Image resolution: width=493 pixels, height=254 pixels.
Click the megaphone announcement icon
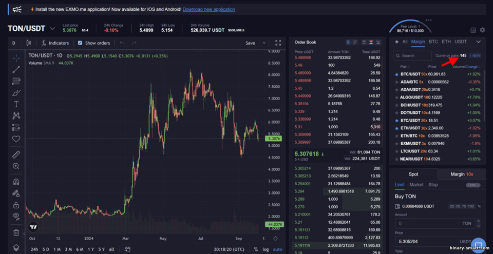(x=17, y=10)
